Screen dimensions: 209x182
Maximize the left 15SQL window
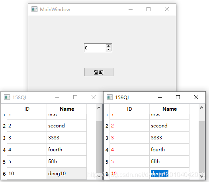click(75, 97)
